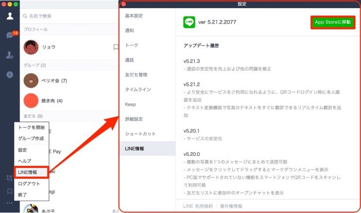Click the v5.20.1 version entry
Image resolution: width=361 pixels, height=213 pixels.
click(x=191, y=131)
